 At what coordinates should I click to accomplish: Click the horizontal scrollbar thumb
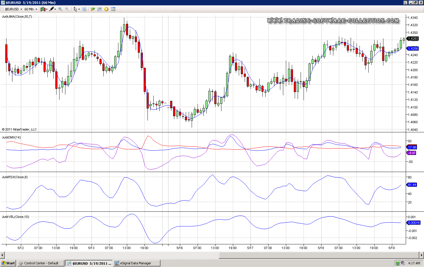[x=319, y=255]
